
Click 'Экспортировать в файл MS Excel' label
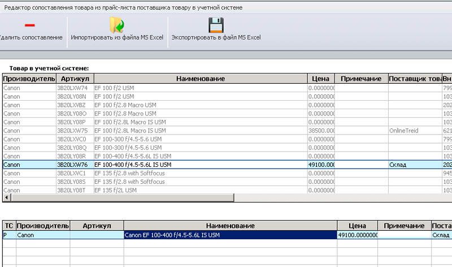216,37
